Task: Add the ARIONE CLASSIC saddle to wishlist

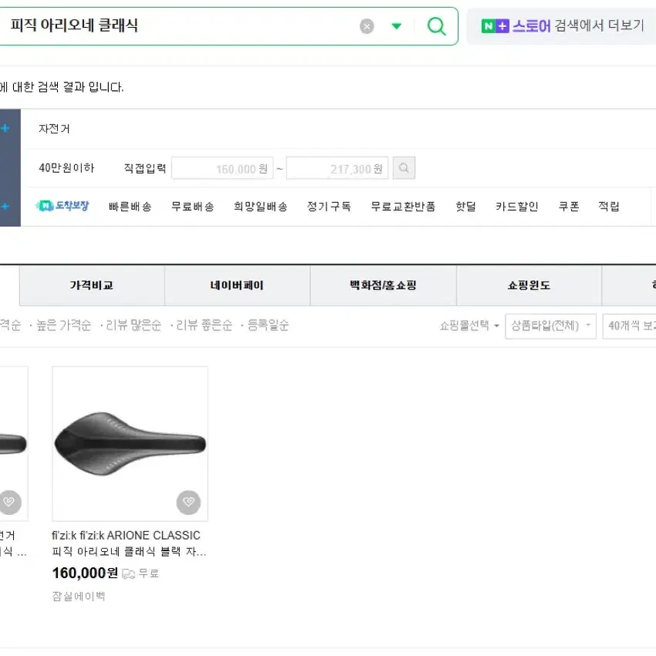Action: (x=188, y=502)
